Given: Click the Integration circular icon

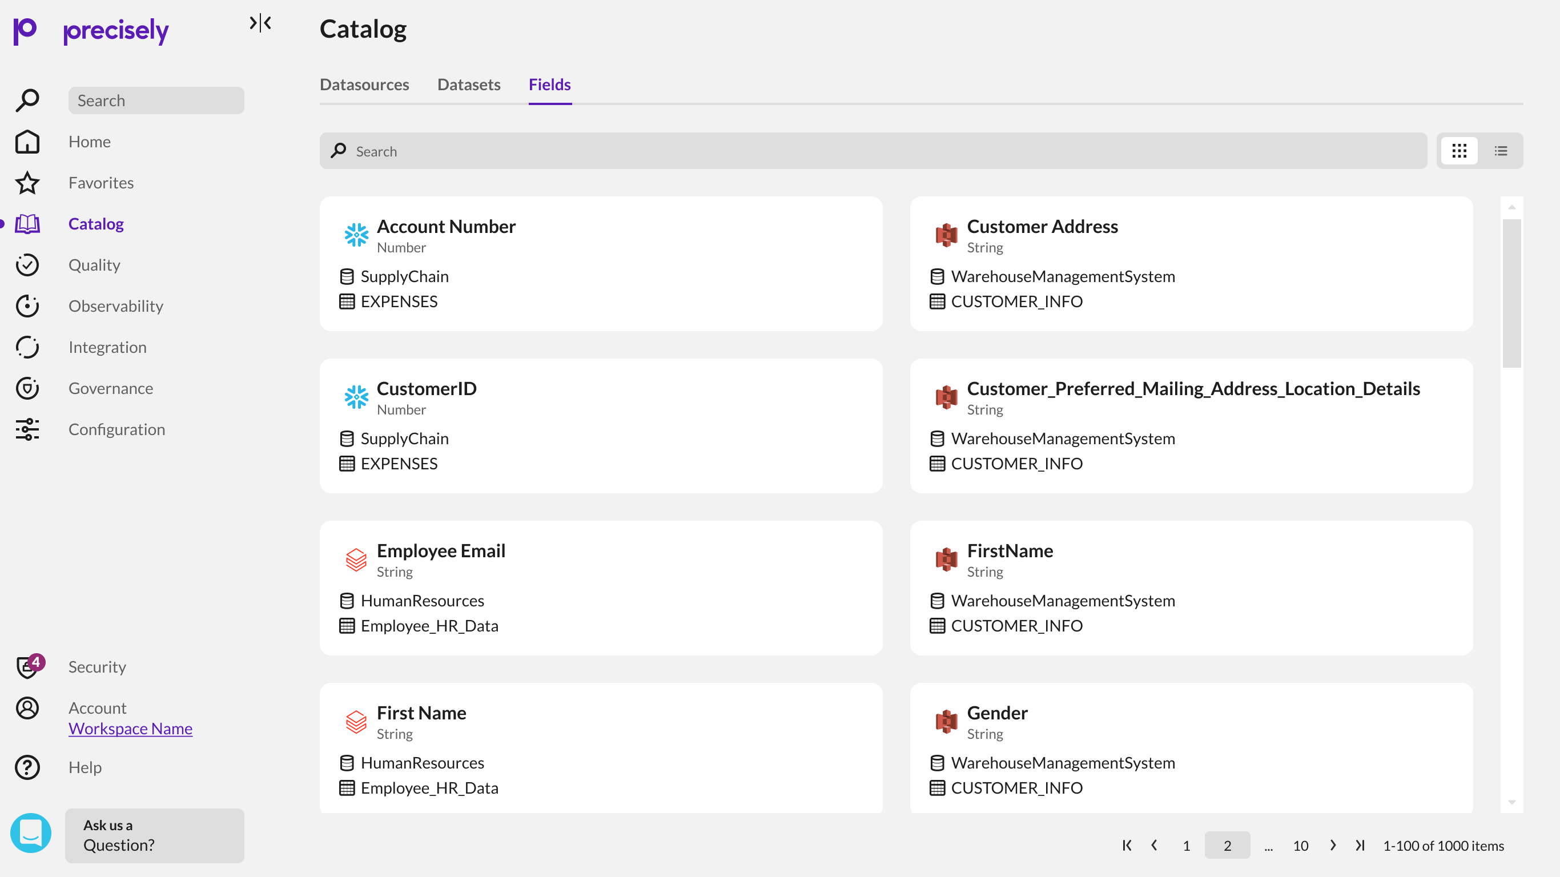Looking at the screenshot, I should tap(27, 348).
